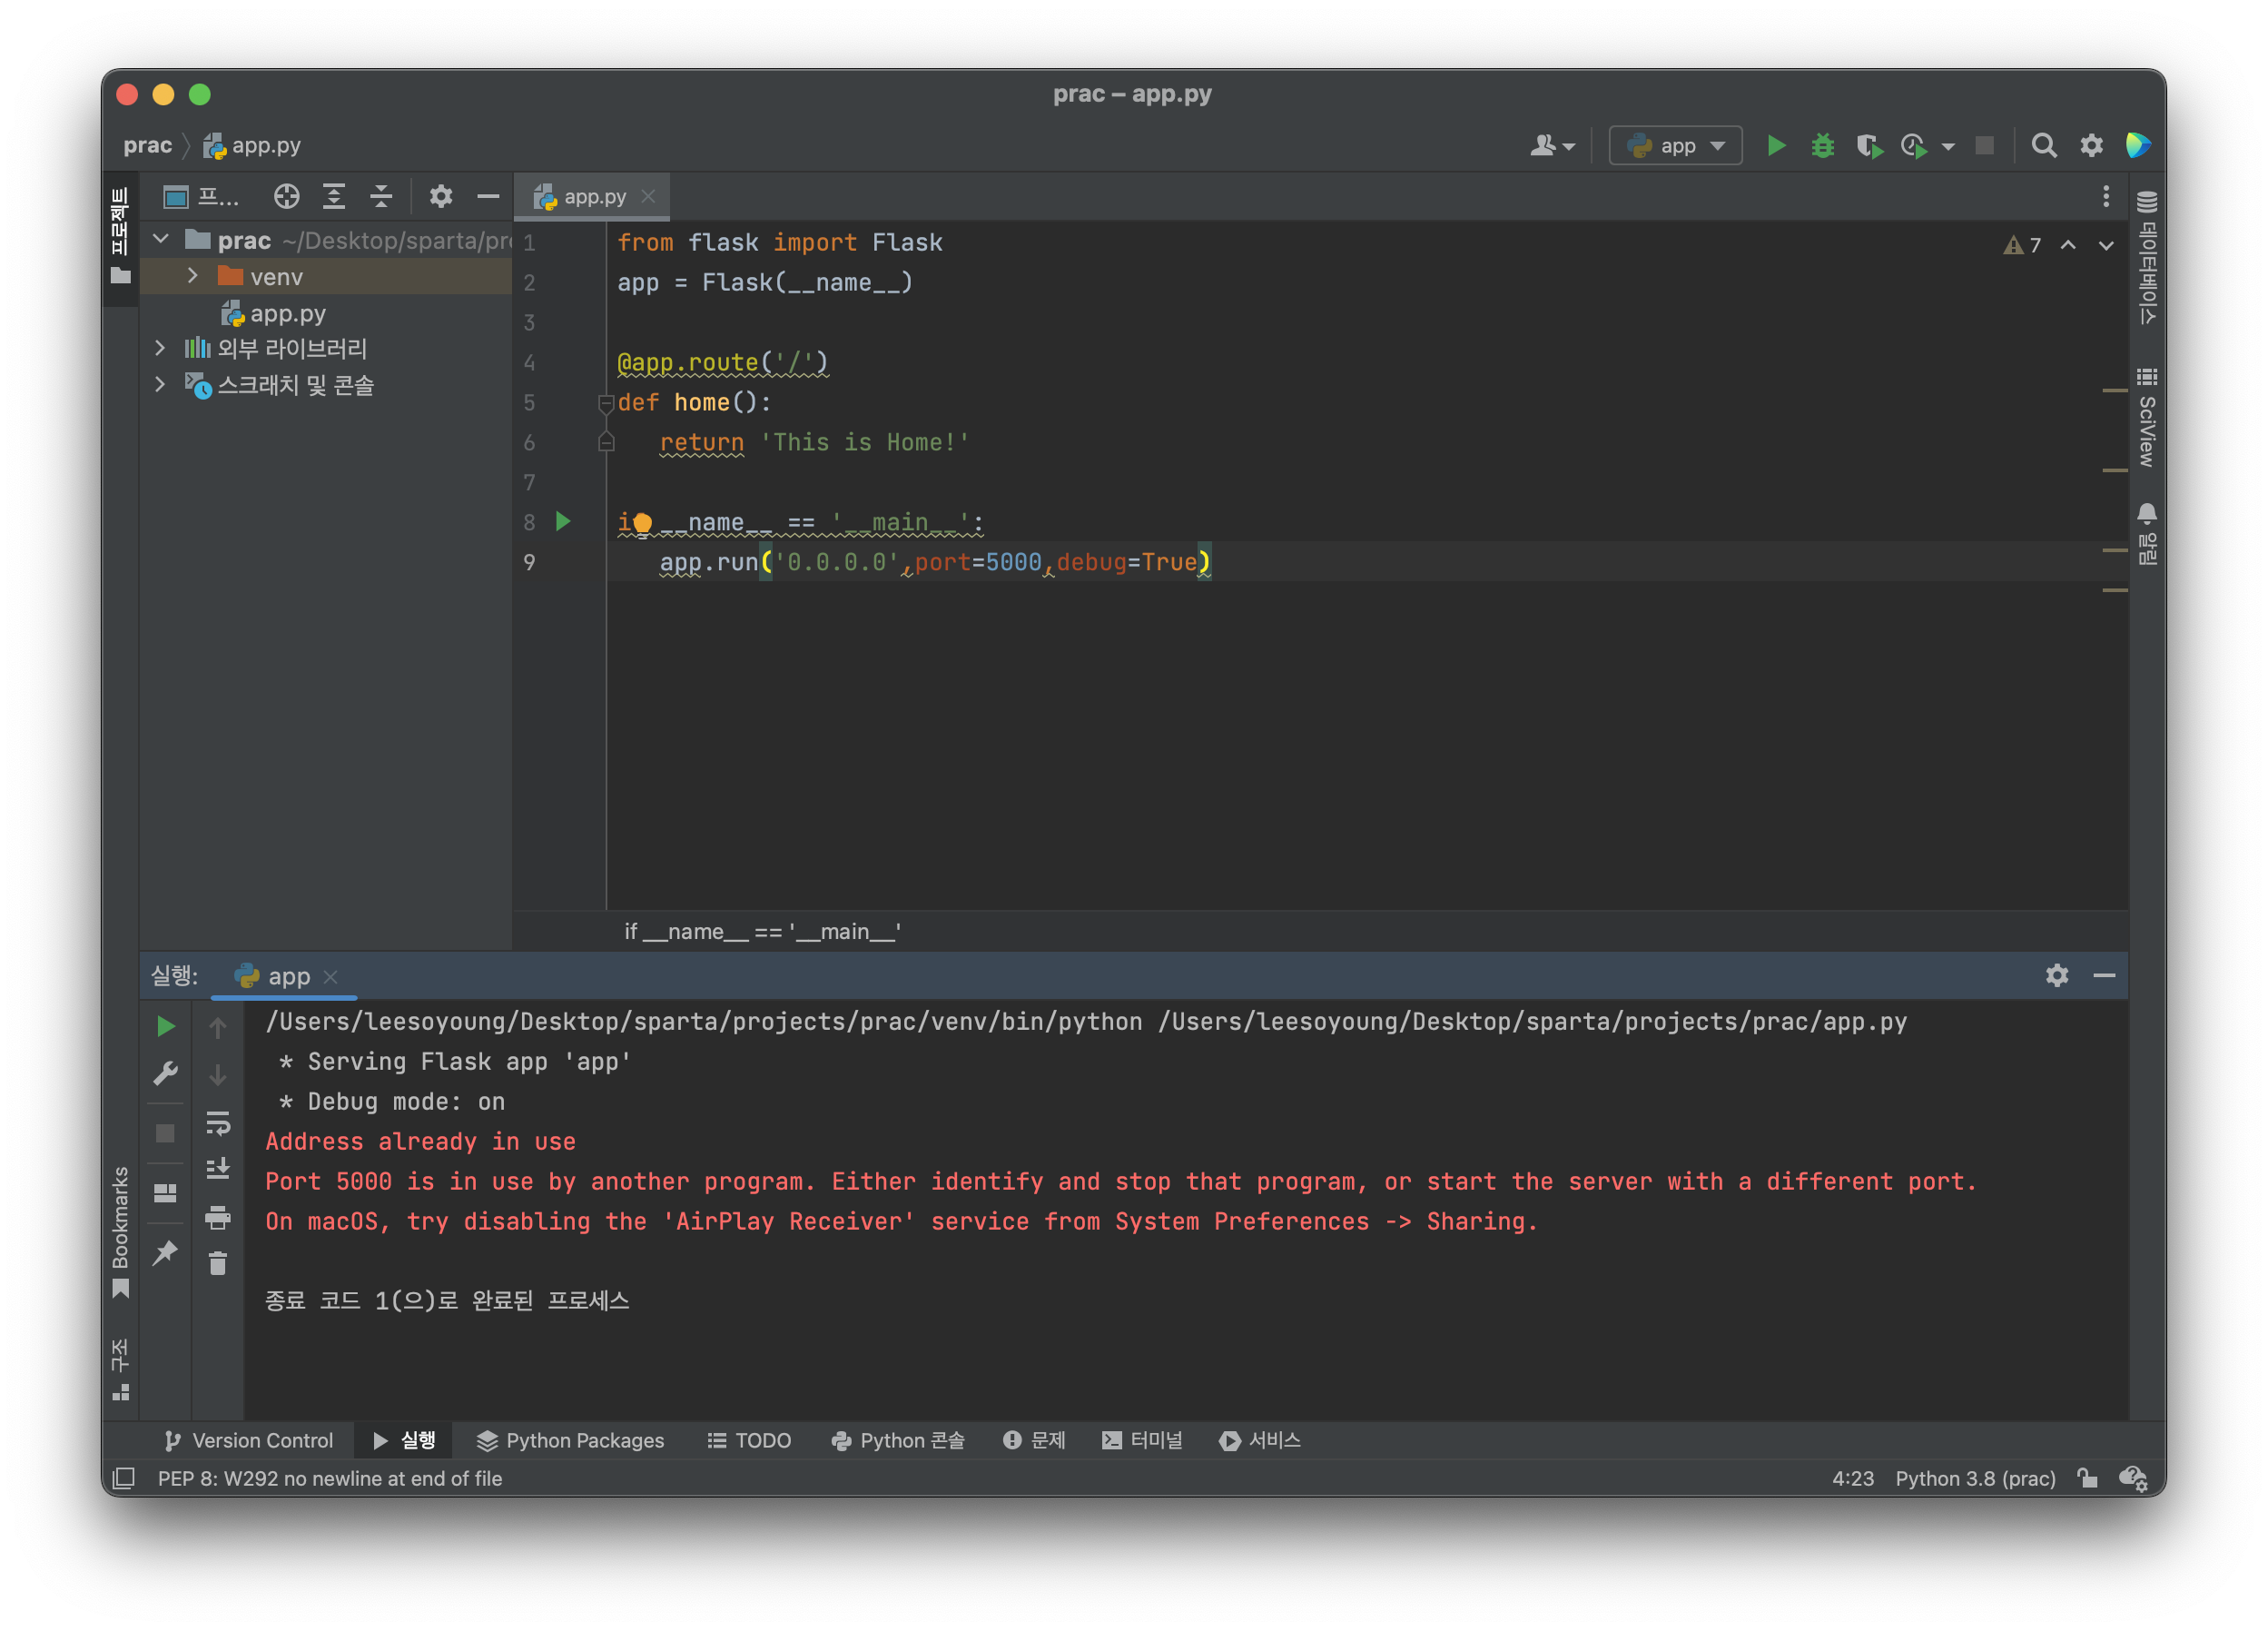Open Python Packages tool window
Image resolution: width=2268 pixels, height=1631 pixels.
point(571,1440)
